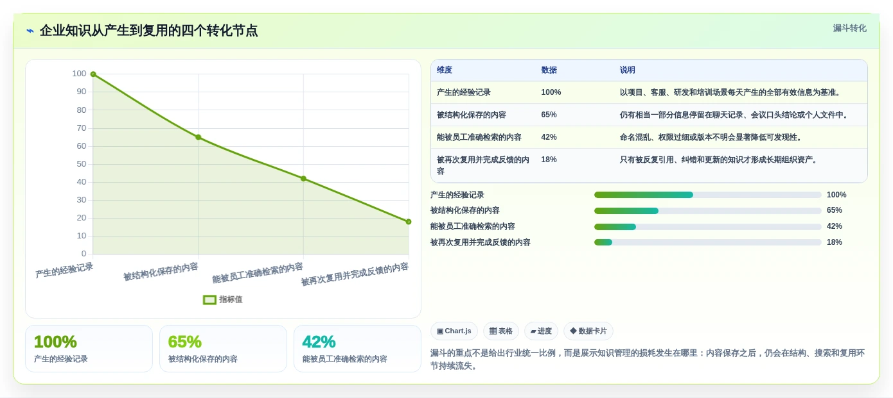Click the 产生的经验记录 progress bar
Viewport: 893px width, 398px height.
pos(707,195)
